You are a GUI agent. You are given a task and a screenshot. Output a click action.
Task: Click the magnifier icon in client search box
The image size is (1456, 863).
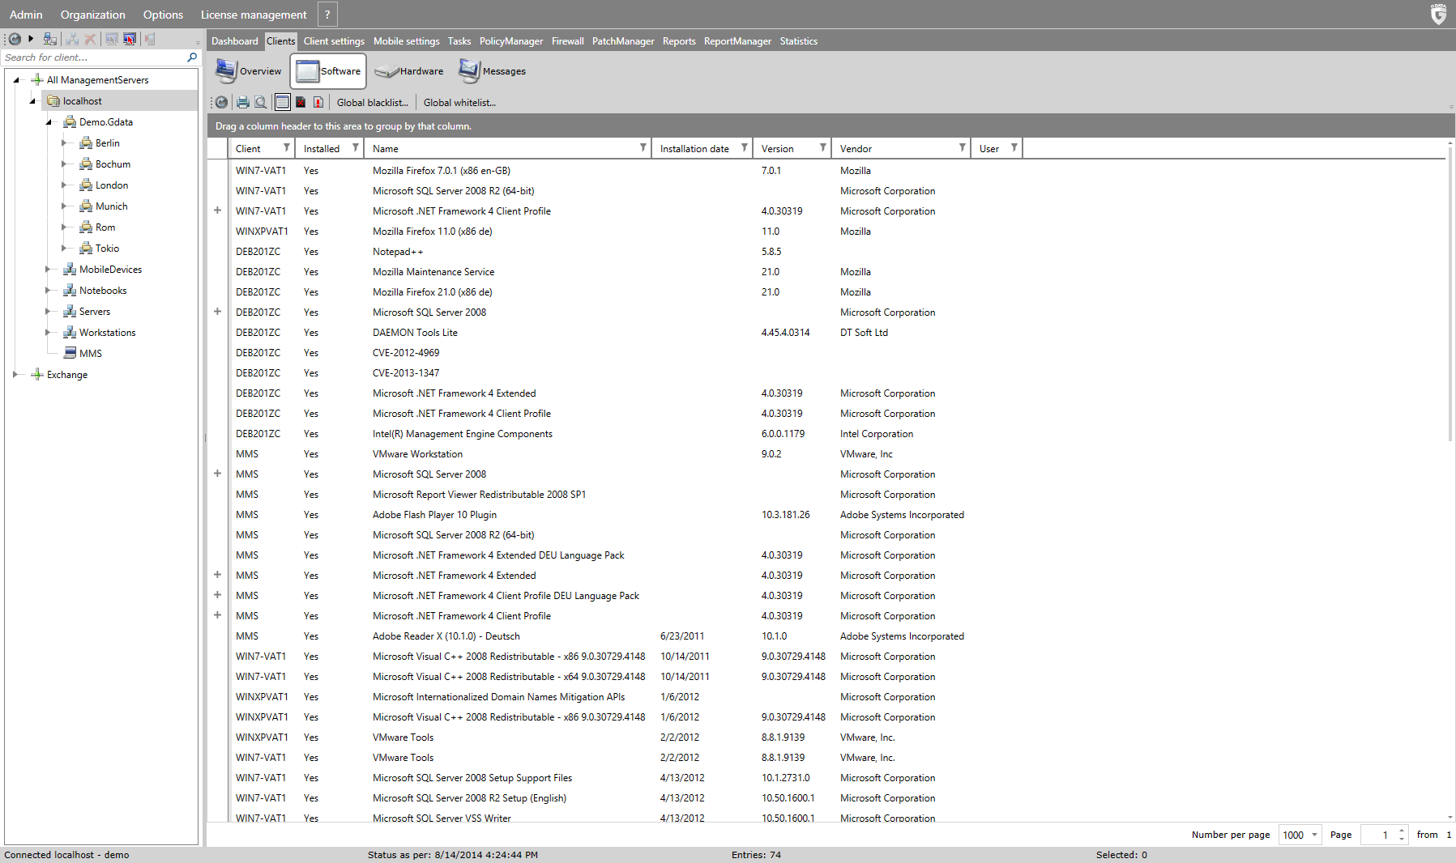pos(192,57)
